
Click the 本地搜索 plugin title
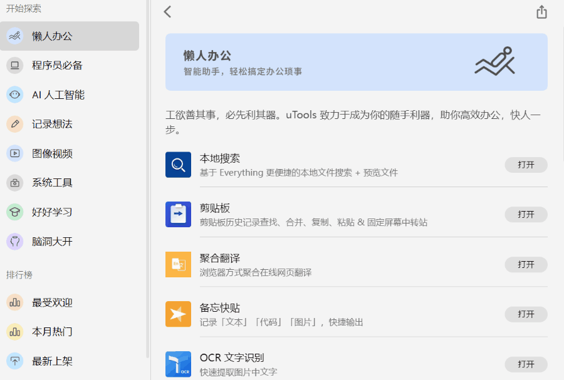[220, 158]
